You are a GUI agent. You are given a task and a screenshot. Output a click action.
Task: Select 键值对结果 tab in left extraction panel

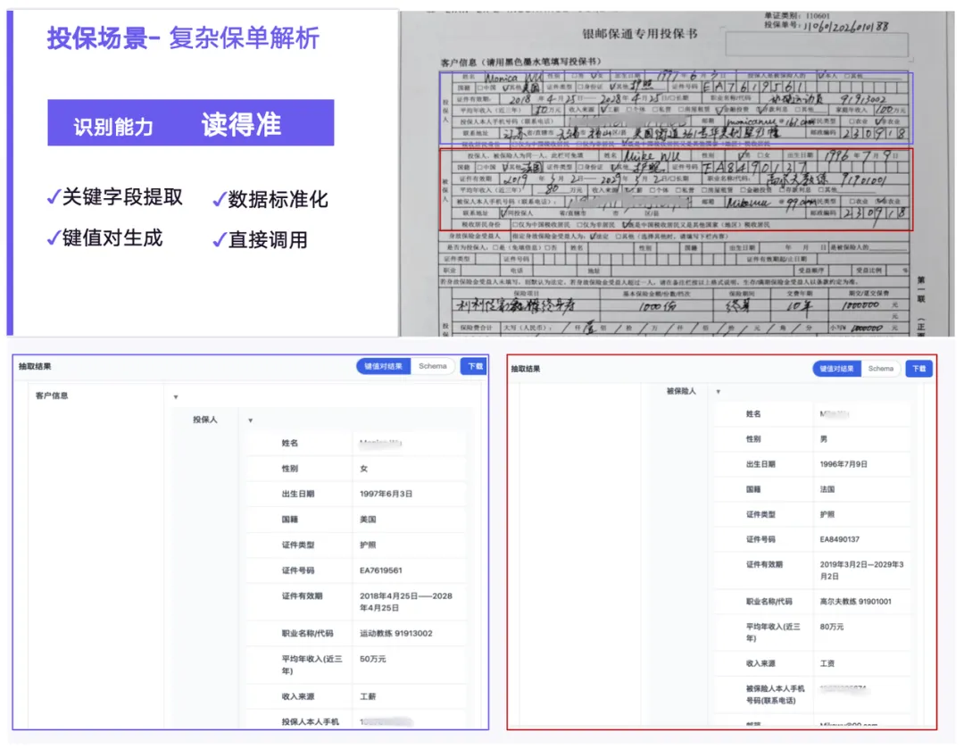coord(383,367)
